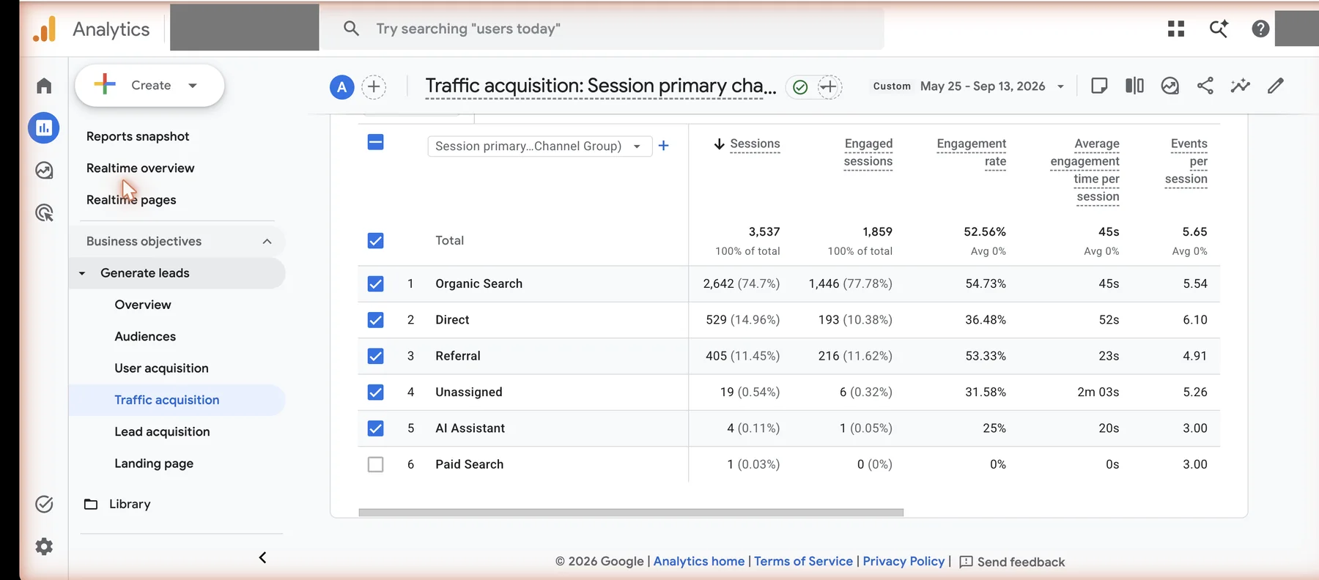The height and width of the screenshot is (580, 1319).
Task: Click the Google Analytics logo
Action: point(45,29)
